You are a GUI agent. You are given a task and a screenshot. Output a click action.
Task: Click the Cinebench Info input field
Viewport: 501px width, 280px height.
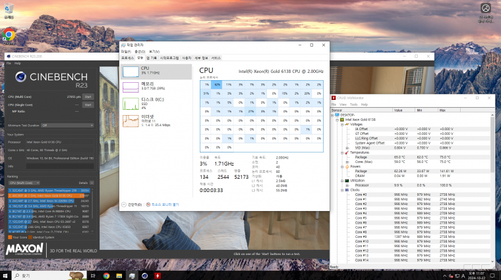(x=60, y=166)
